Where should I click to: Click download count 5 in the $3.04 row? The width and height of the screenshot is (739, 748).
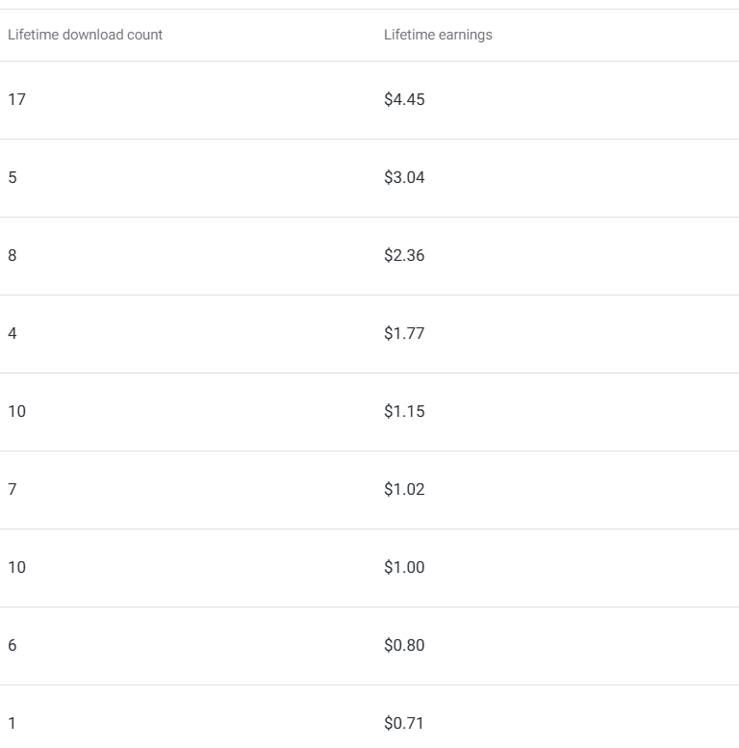point(13,177)
